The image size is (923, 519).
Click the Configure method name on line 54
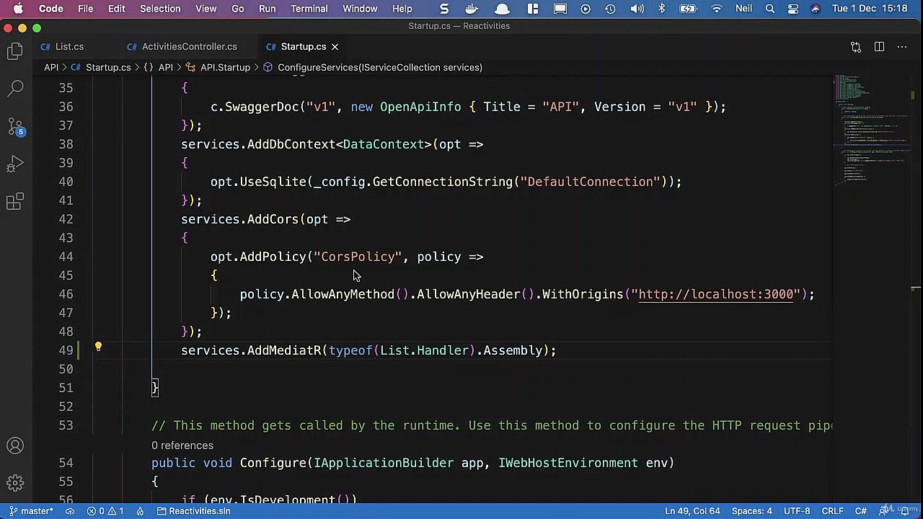(273, 463)
